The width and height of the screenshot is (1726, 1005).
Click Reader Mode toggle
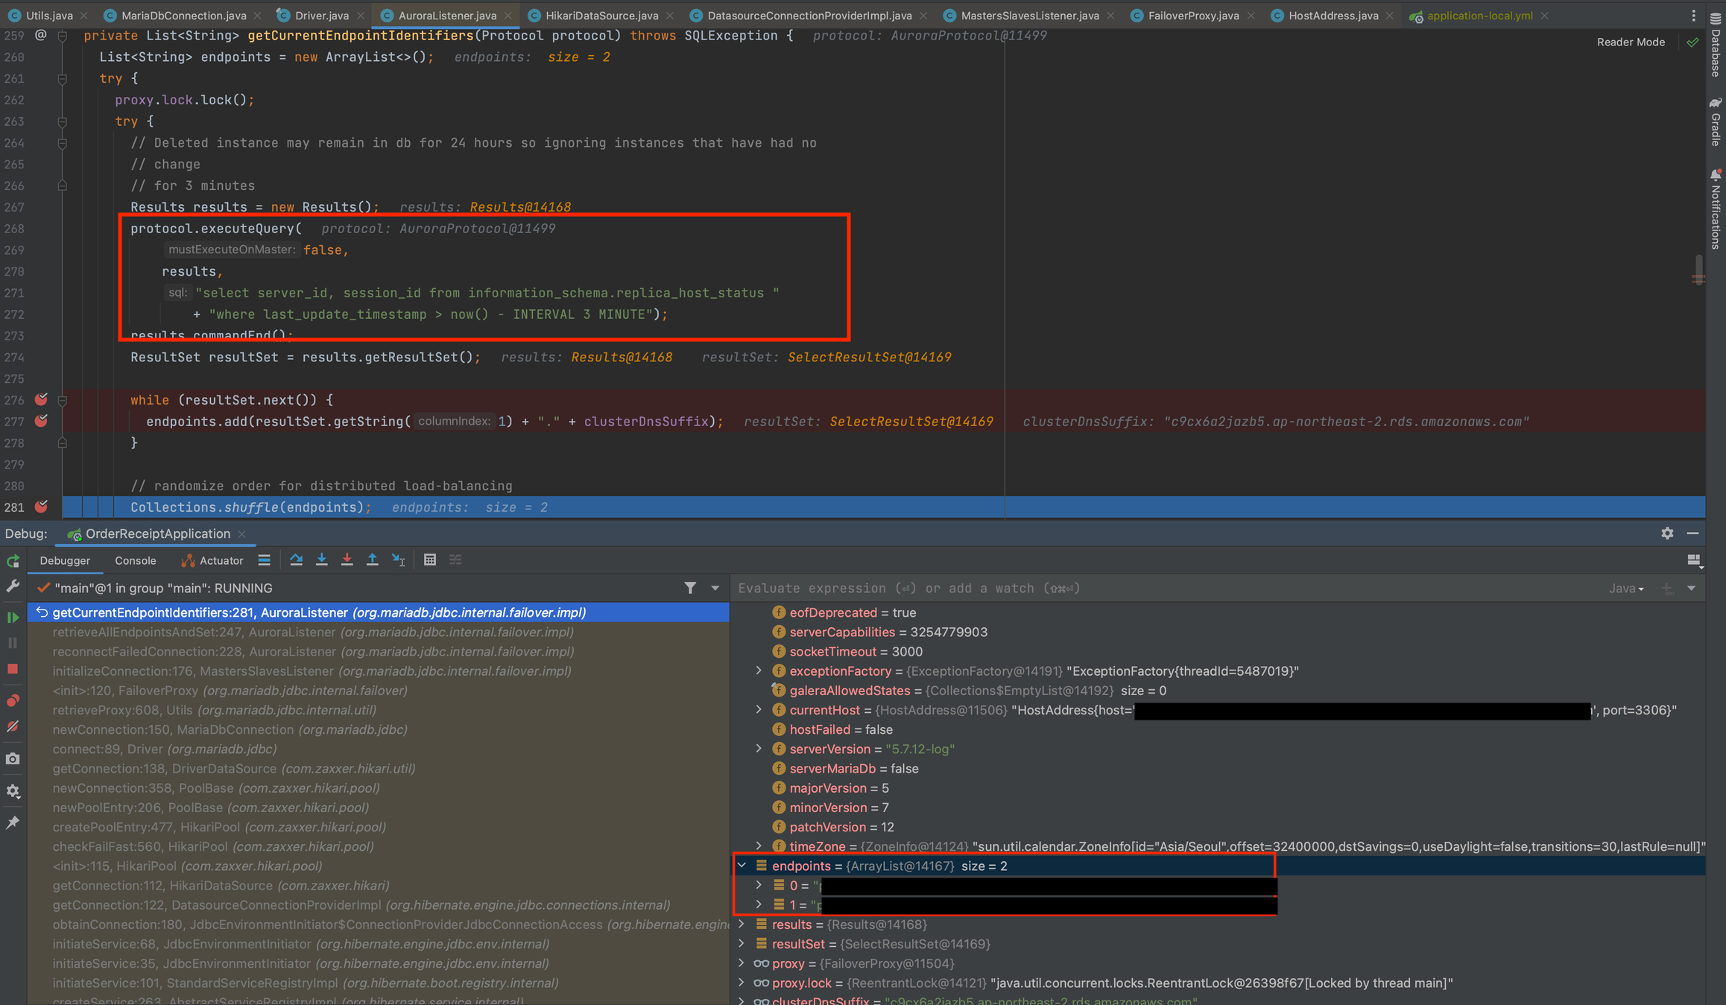(1631, 42)
